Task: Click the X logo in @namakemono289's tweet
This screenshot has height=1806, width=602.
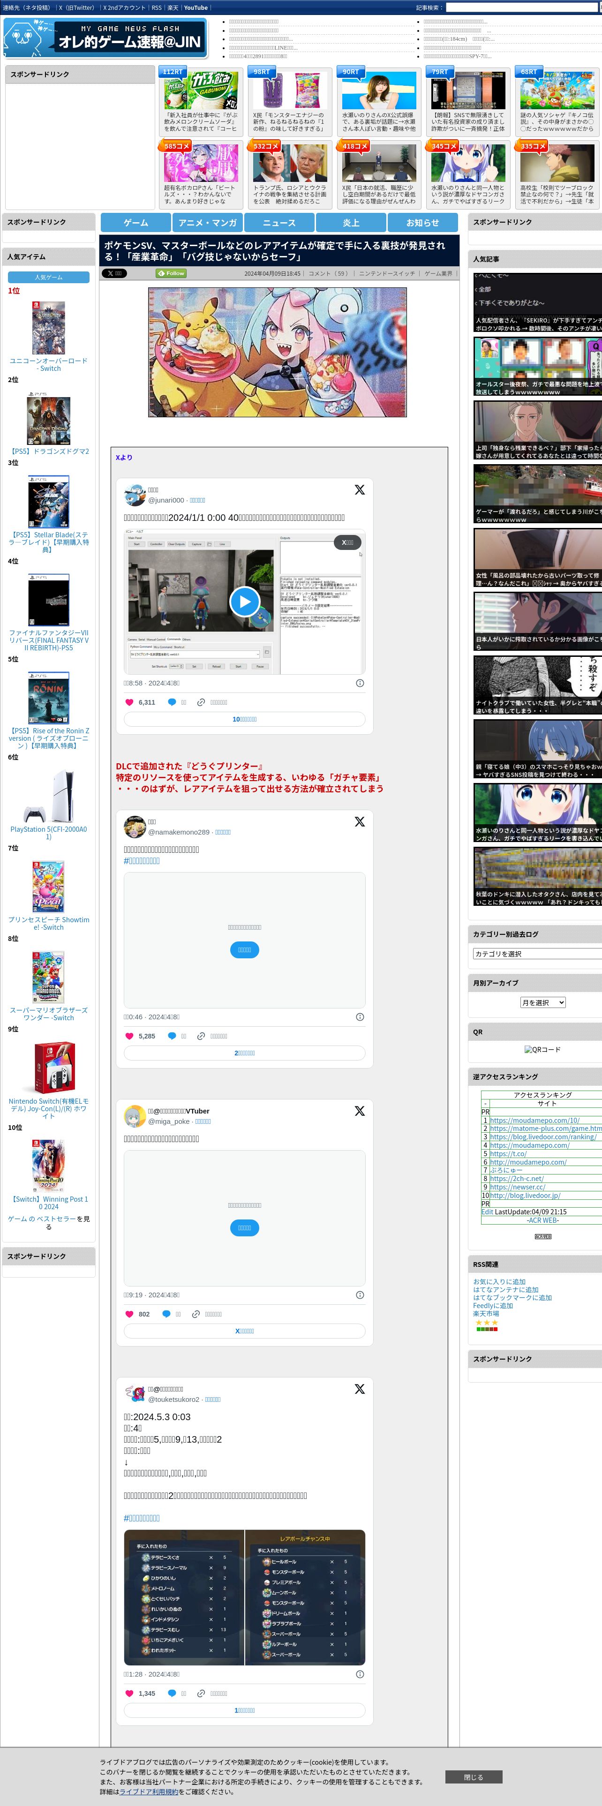Action: pos(360,821)
